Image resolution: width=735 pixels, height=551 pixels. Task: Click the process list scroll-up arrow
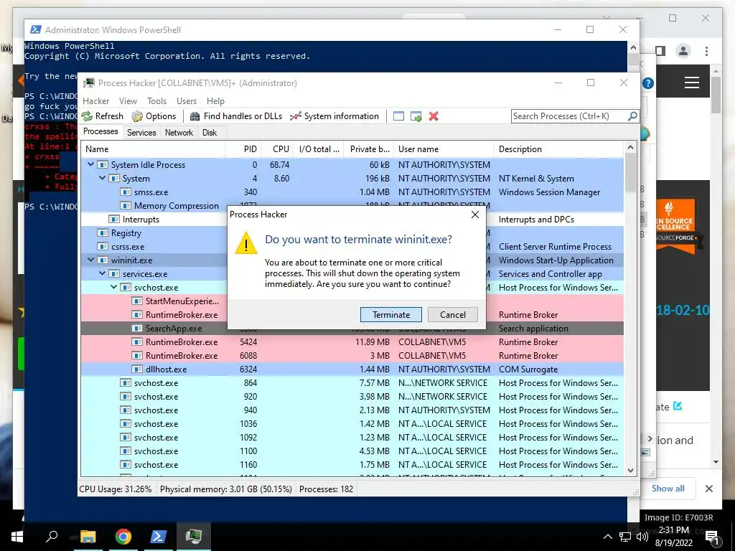point(630,148)
